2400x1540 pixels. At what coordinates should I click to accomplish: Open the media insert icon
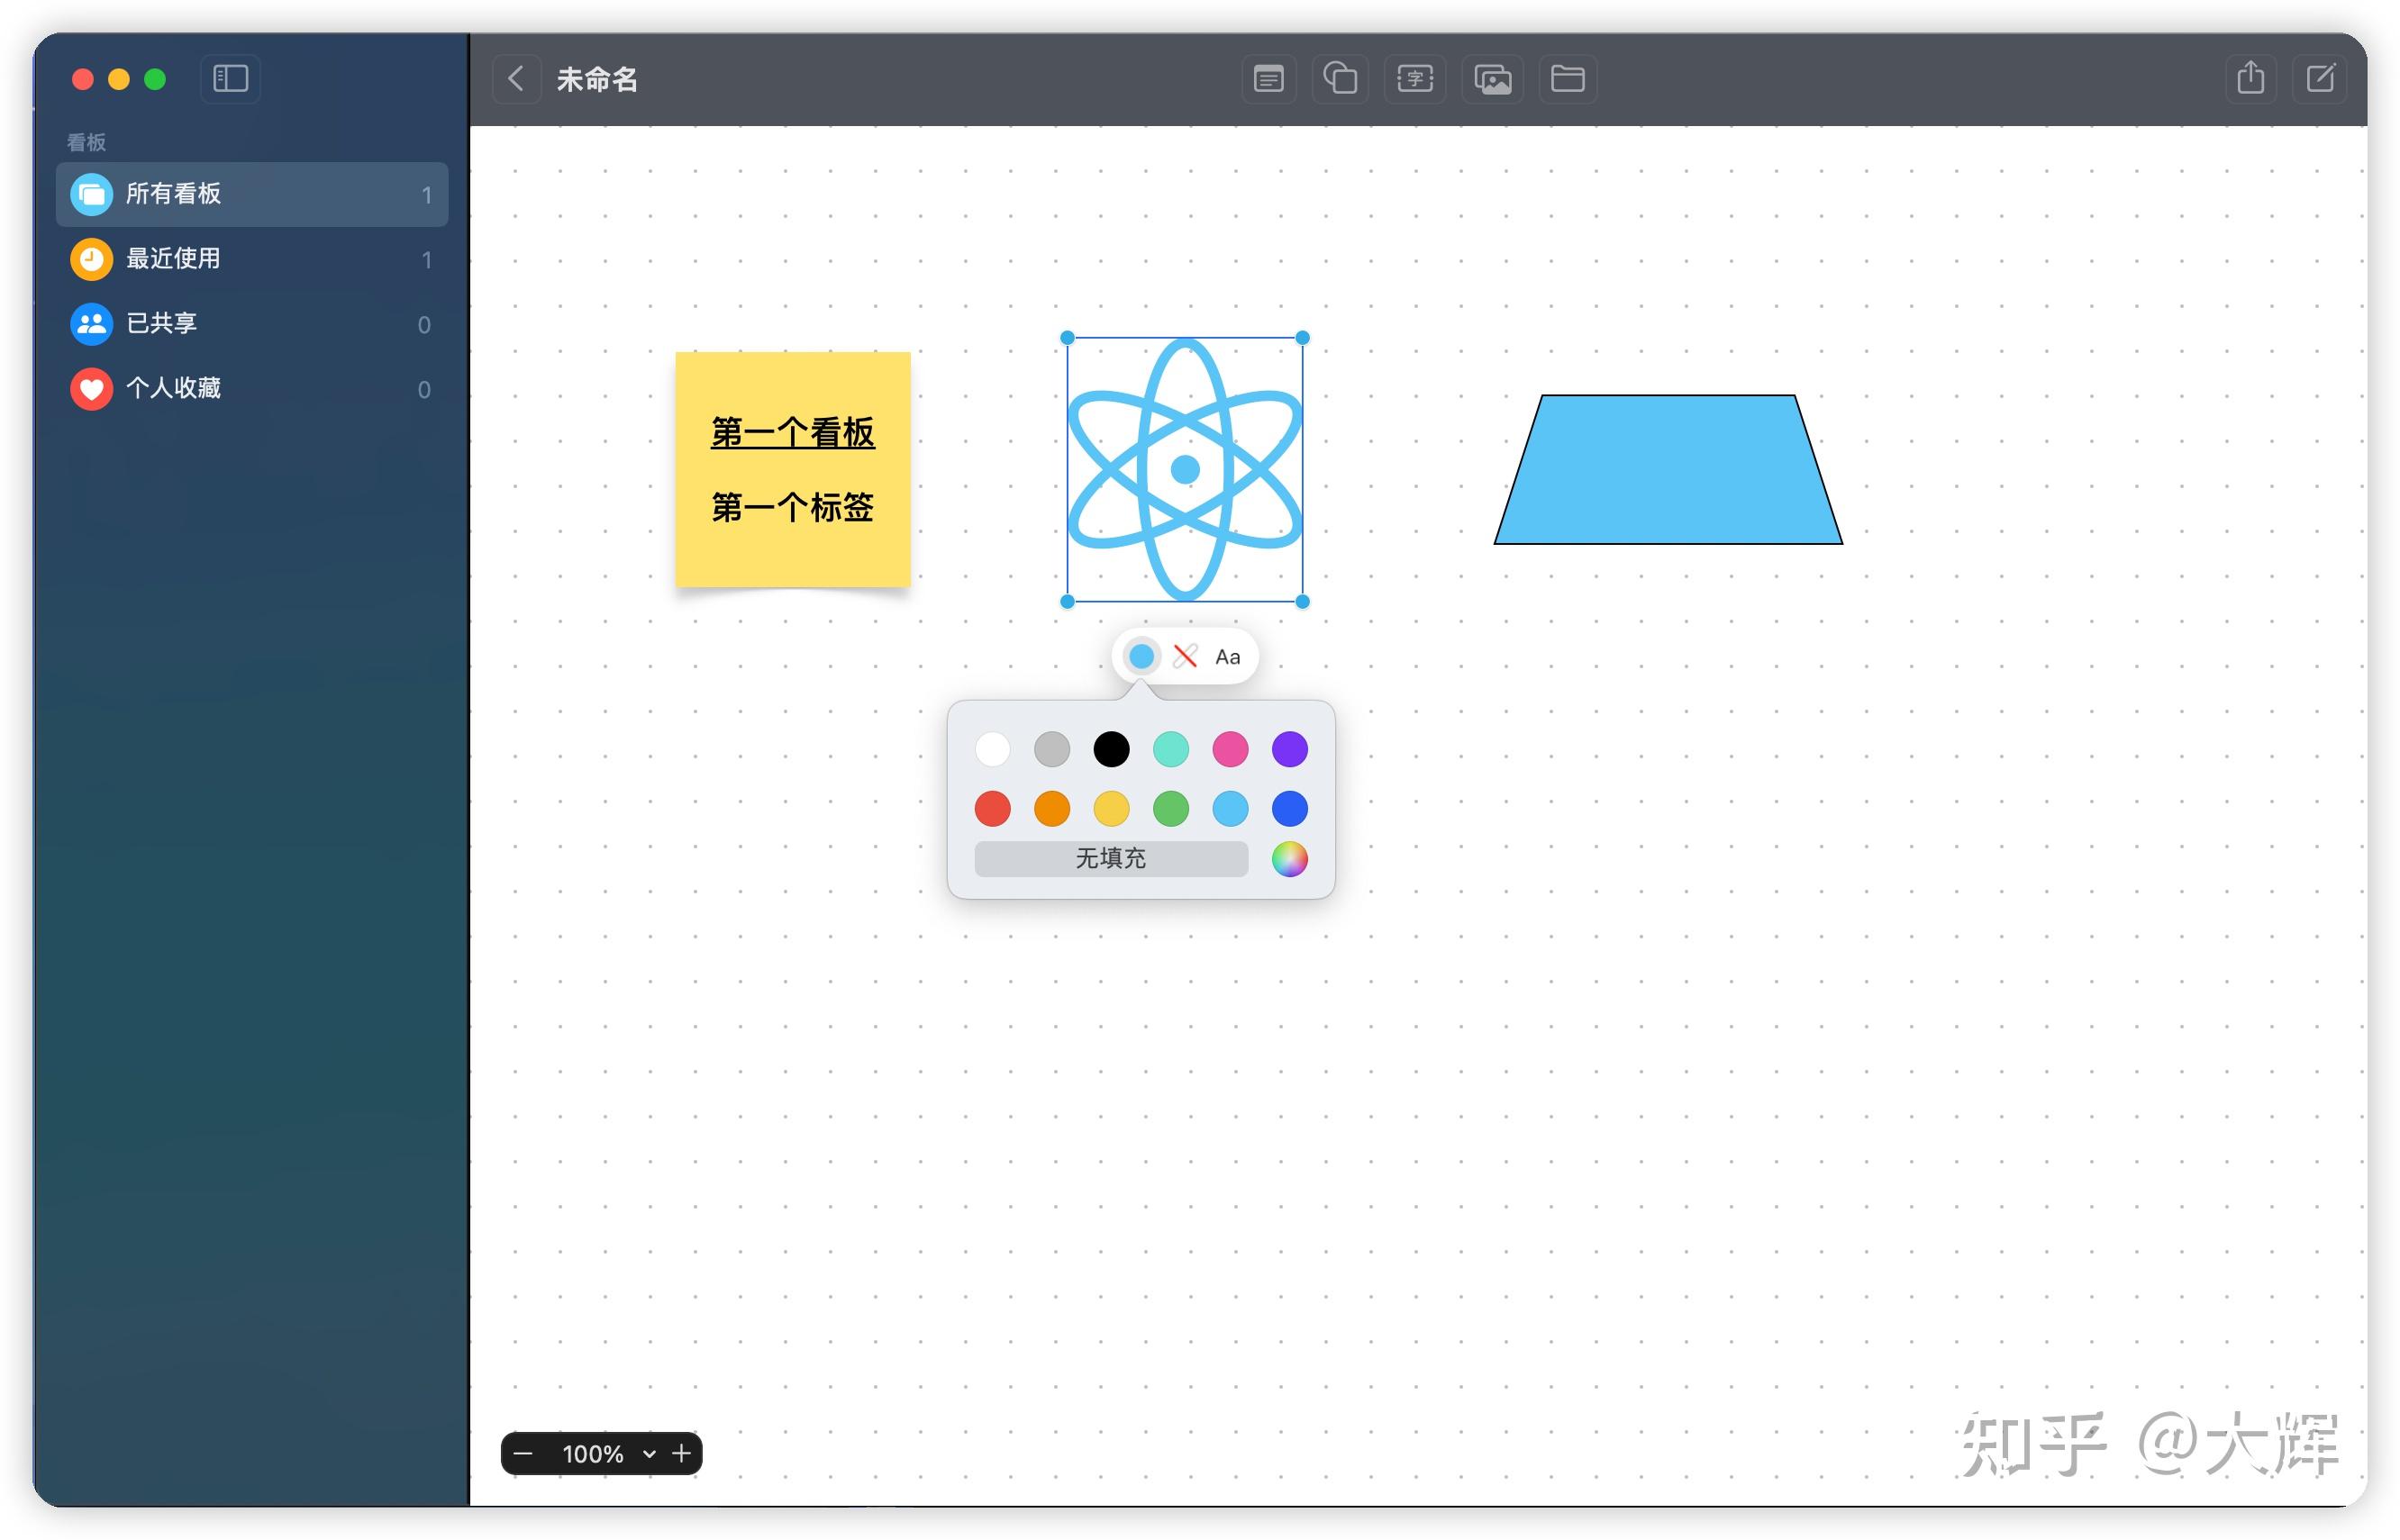point(1492,79)
